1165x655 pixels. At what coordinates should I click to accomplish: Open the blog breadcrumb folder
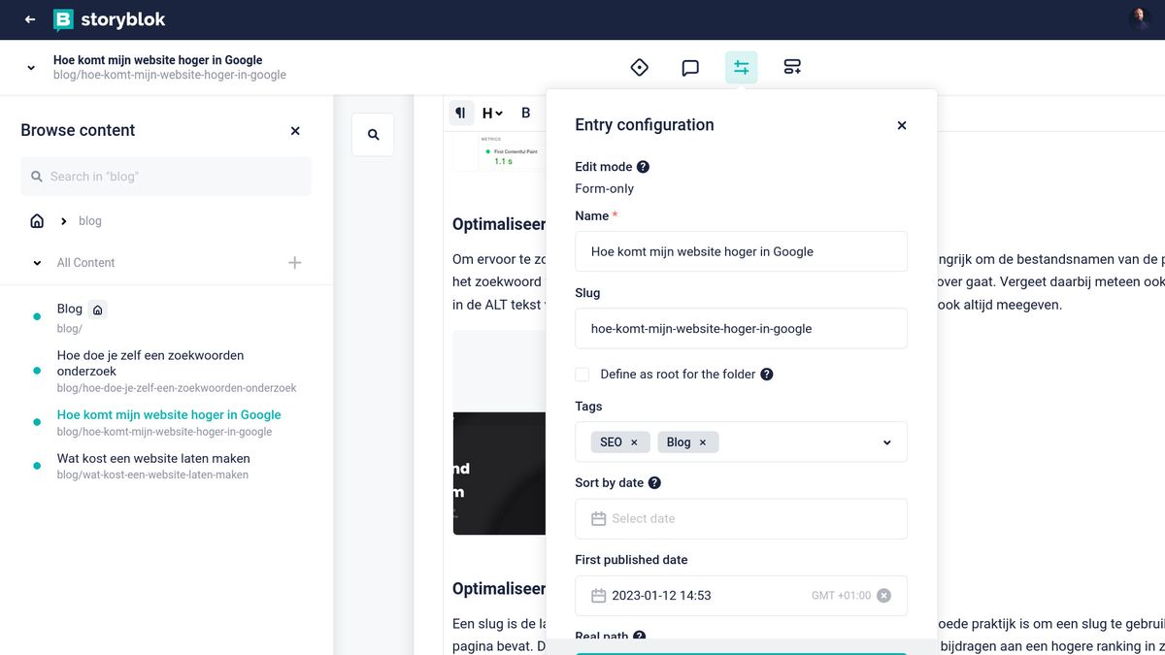pyautogui.click(x=90, y=221)
